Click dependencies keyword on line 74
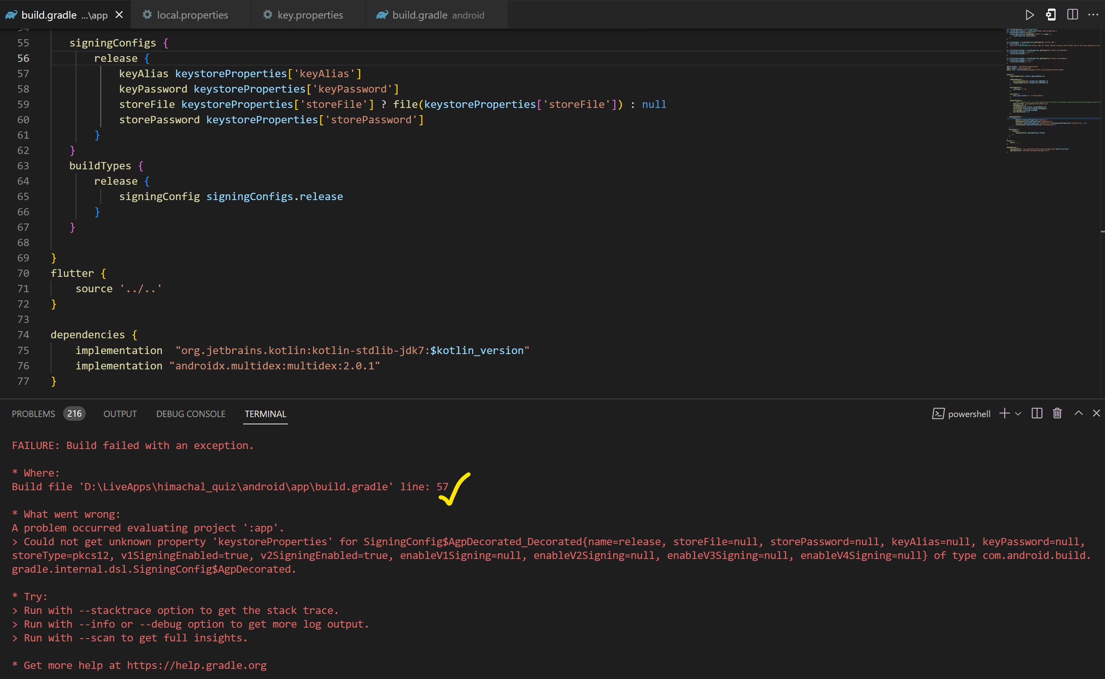 tap(88, 335)
